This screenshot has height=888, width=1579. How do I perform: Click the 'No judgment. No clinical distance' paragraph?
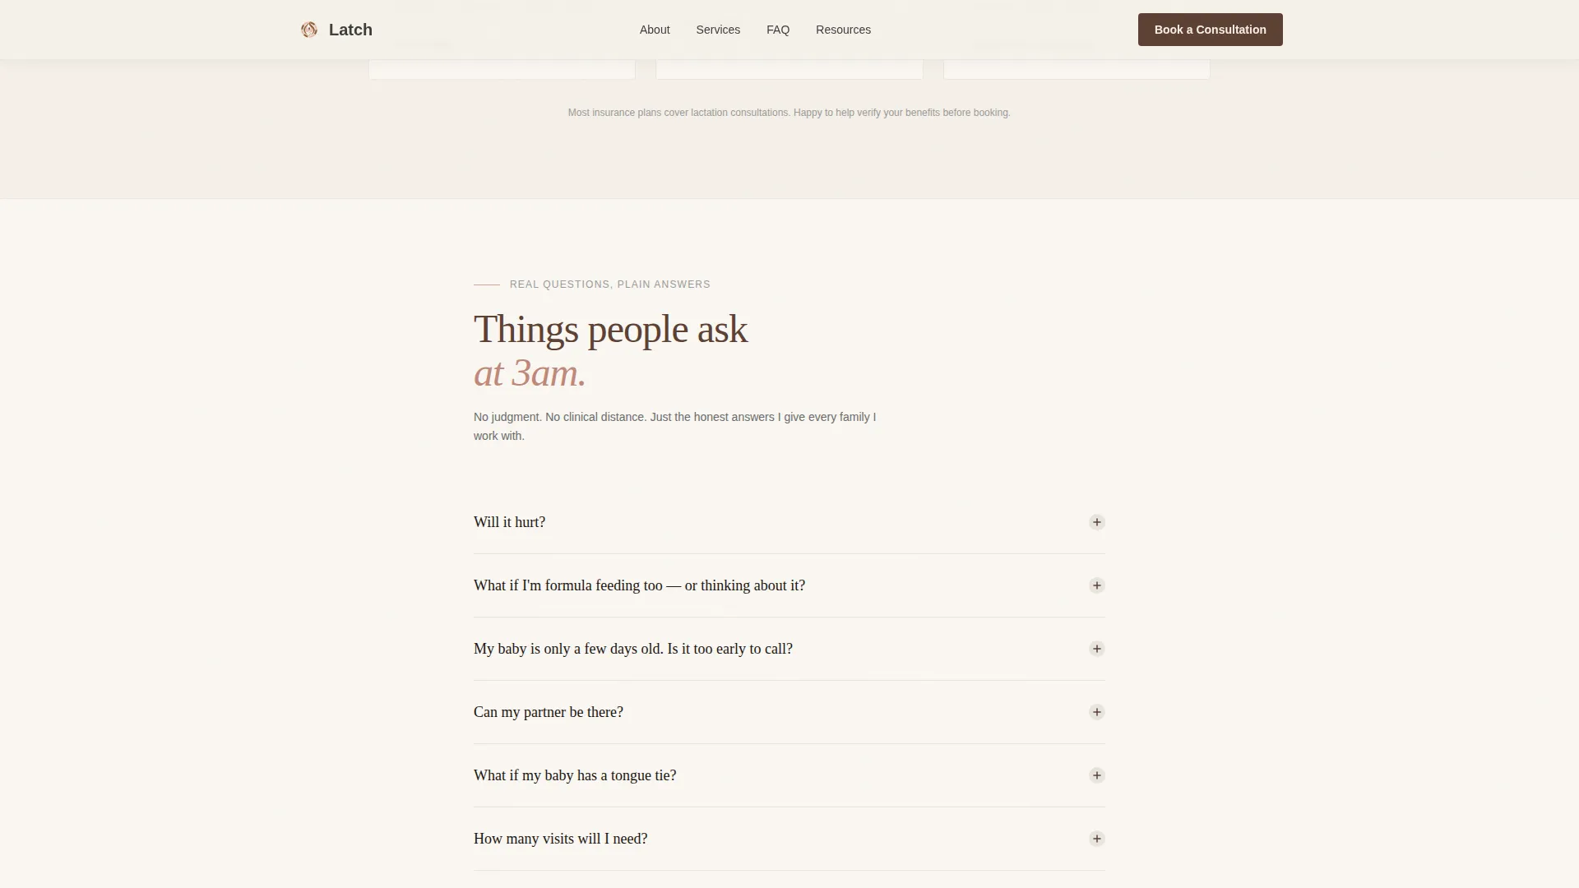point(675,426)
